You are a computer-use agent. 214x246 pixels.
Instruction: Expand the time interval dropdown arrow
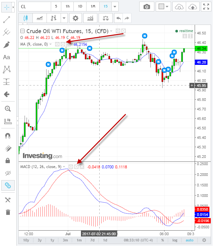(114, 6)
